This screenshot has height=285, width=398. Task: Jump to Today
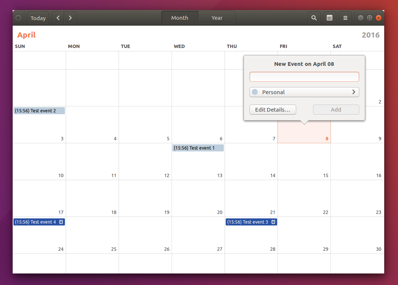pyautogui.click(x=38, y=17)
